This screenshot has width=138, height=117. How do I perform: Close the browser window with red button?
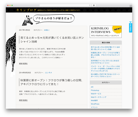(x=8, y=5)
